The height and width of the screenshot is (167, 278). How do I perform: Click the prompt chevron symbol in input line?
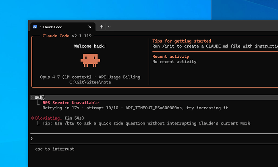(x=31, y=139)
